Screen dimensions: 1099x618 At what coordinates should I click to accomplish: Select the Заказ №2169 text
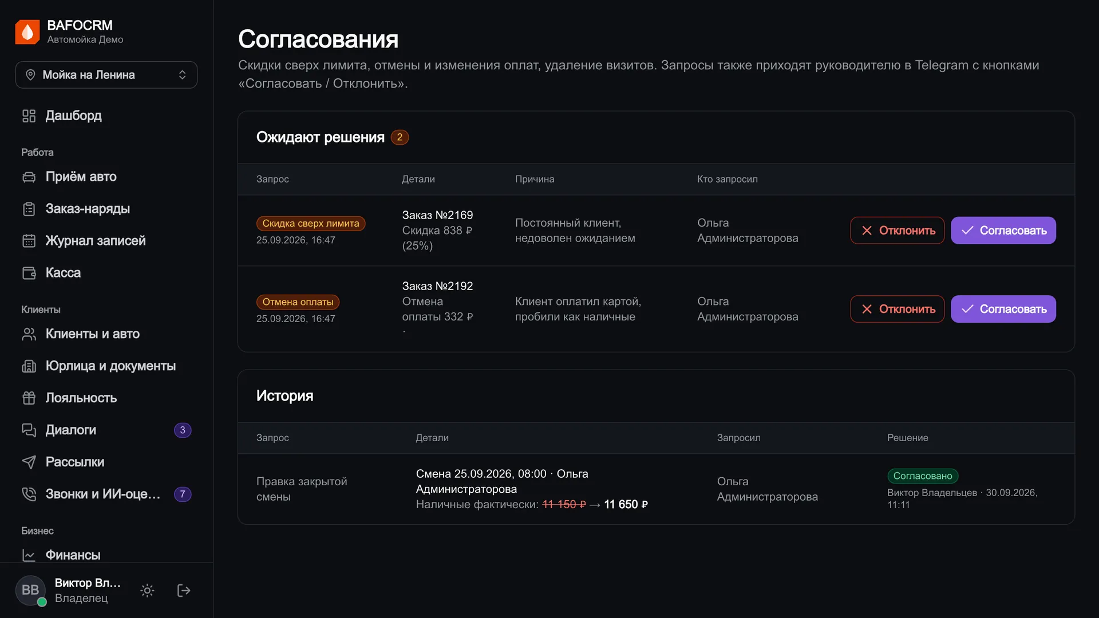(437, 215)
